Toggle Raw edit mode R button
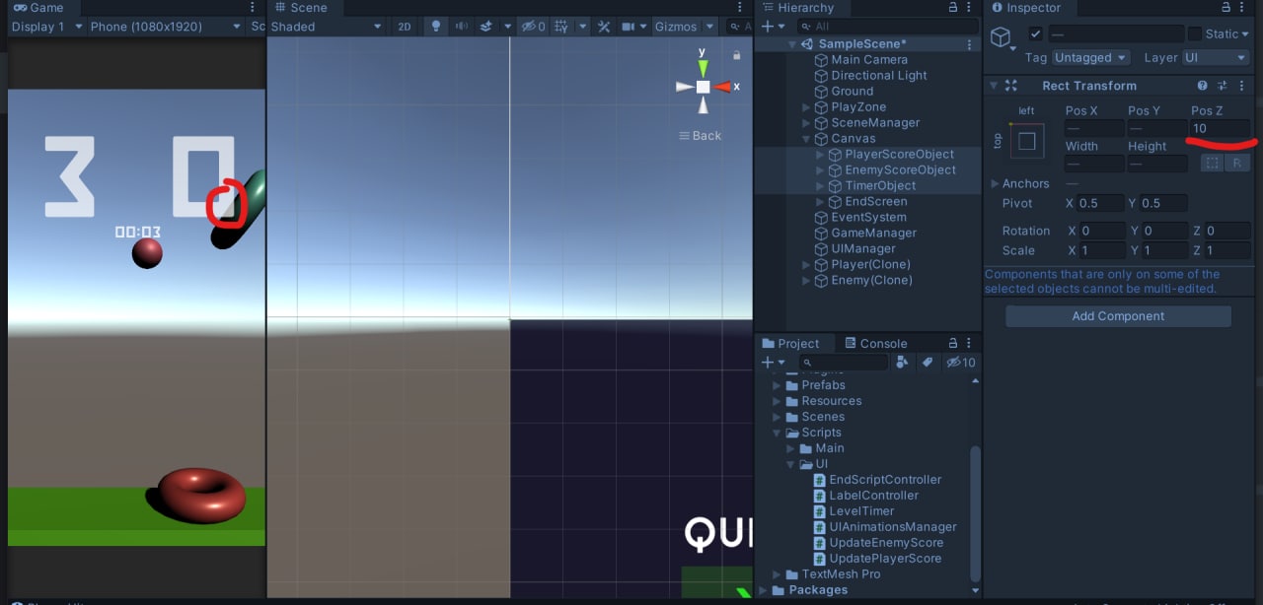 click(x=1236, y=163)
